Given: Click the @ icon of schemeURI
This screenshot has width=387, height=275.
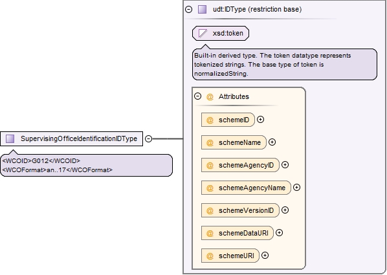Looking at the screenshot, I should tap(210, 256).
